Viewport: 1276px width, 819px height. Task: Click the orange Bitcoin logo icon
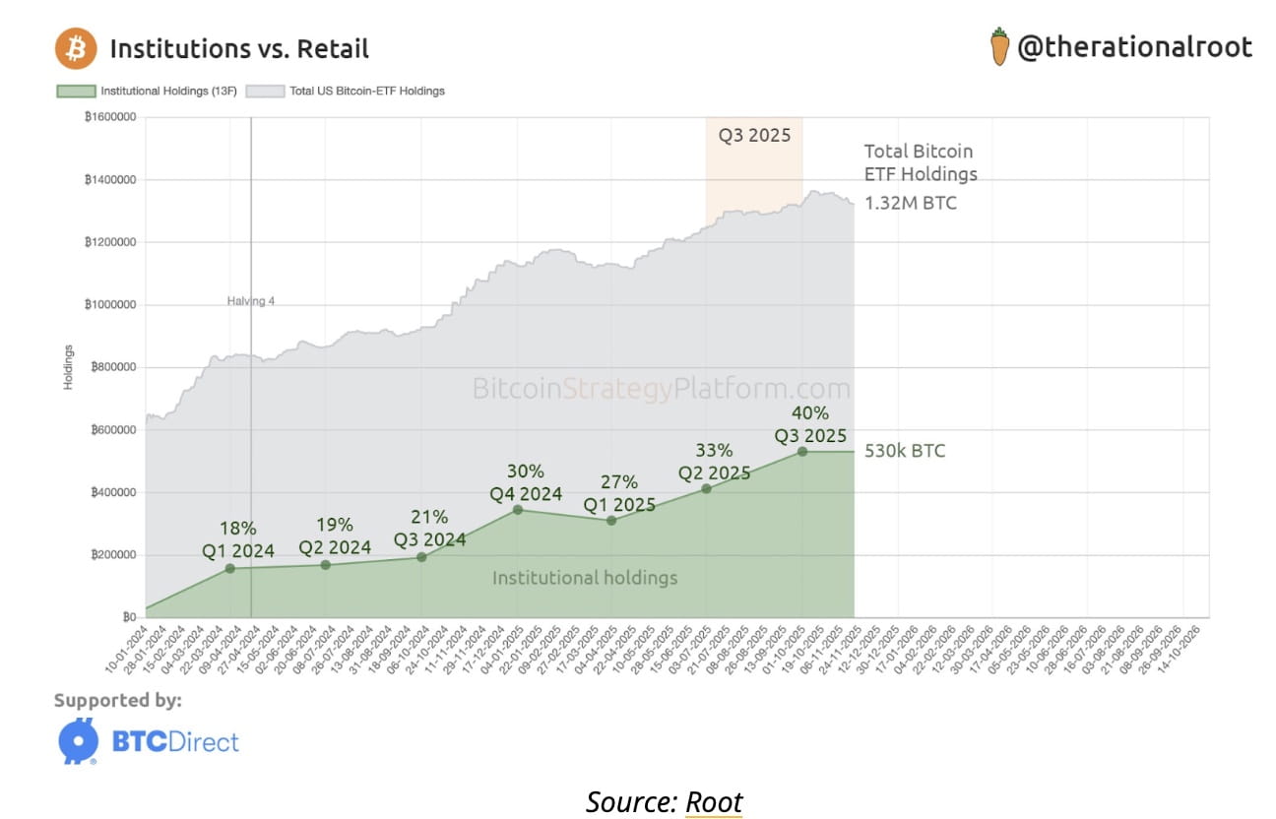click(x=76, y=48)
